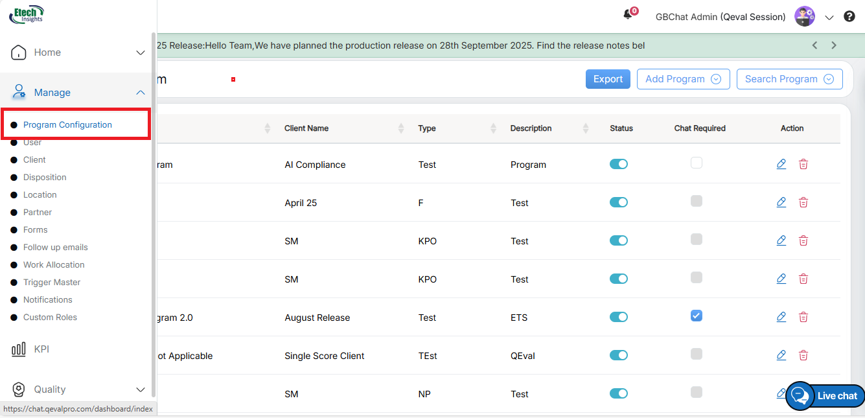Toggle status switch for AI Compliance row
Screen dimensions: 865x418
[x=619, y=165]
